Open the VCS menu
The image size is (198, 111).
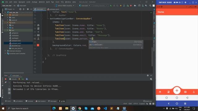click(x=62, y=2)
